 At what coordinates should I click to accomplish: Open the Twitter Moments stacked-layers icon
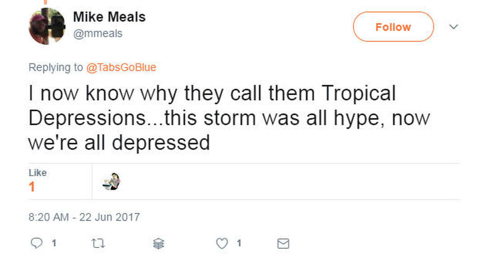click(x=158, y=243)
